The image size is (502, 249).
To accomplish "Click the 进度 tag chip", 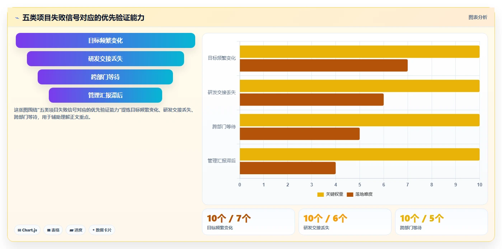I will [x=76, y=230].
